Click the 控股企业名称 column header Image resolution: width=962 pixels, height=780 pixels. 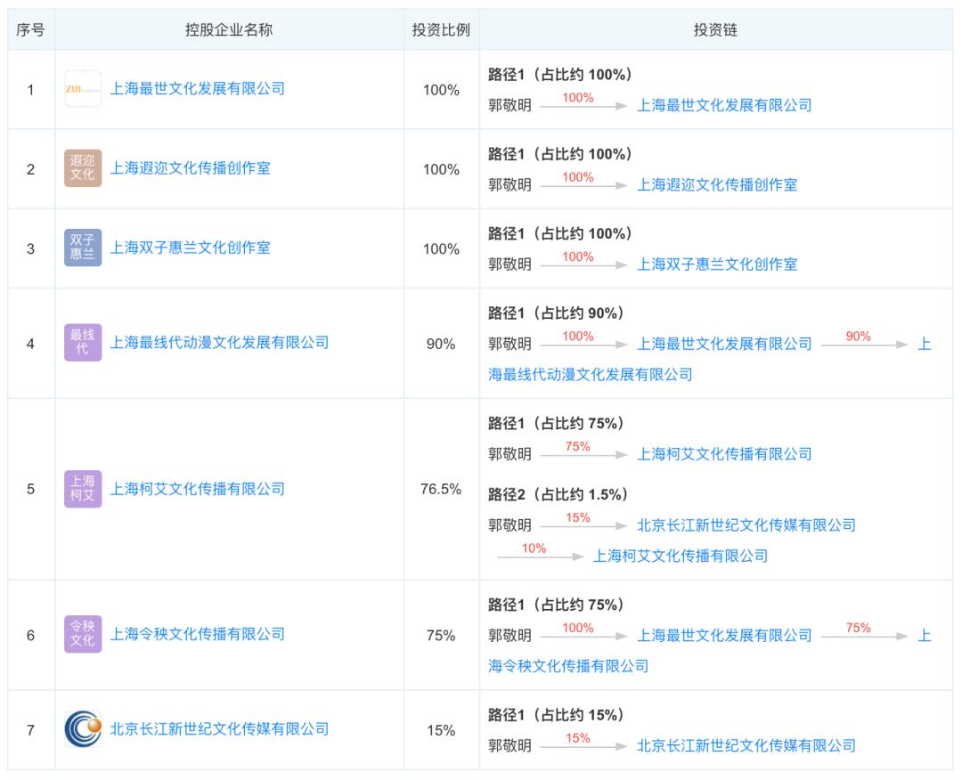coord(229,30)
